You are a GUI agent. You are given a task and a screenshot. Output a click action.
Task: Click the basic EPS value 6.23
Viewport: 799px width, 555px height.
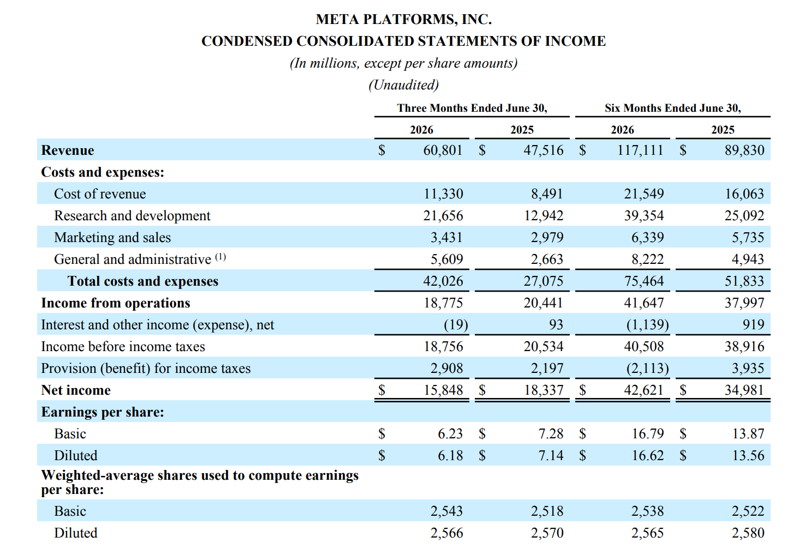[x=450, y=434]
